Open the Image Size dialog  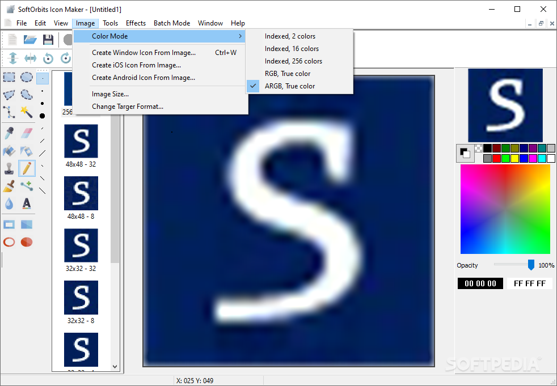click(x=159, y=94)
